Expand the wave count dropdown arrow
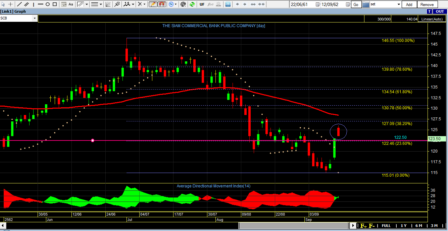The height and width of the screenshot is (231, 448). coord(133,4)
